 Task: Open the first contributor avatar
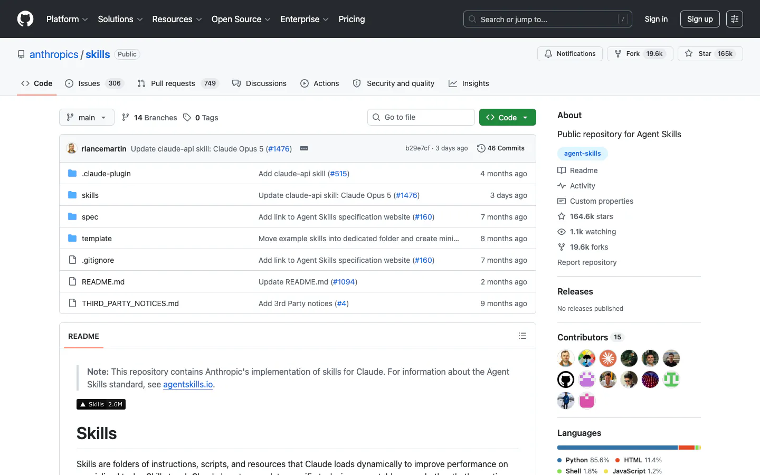point(566,358)
